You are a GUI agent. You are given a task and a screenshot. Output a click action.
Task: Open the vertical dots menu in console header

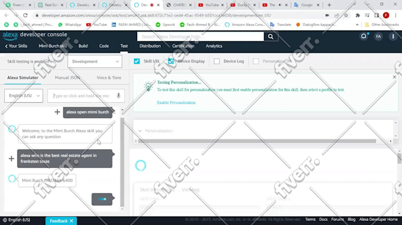click(x=393, y=37)
